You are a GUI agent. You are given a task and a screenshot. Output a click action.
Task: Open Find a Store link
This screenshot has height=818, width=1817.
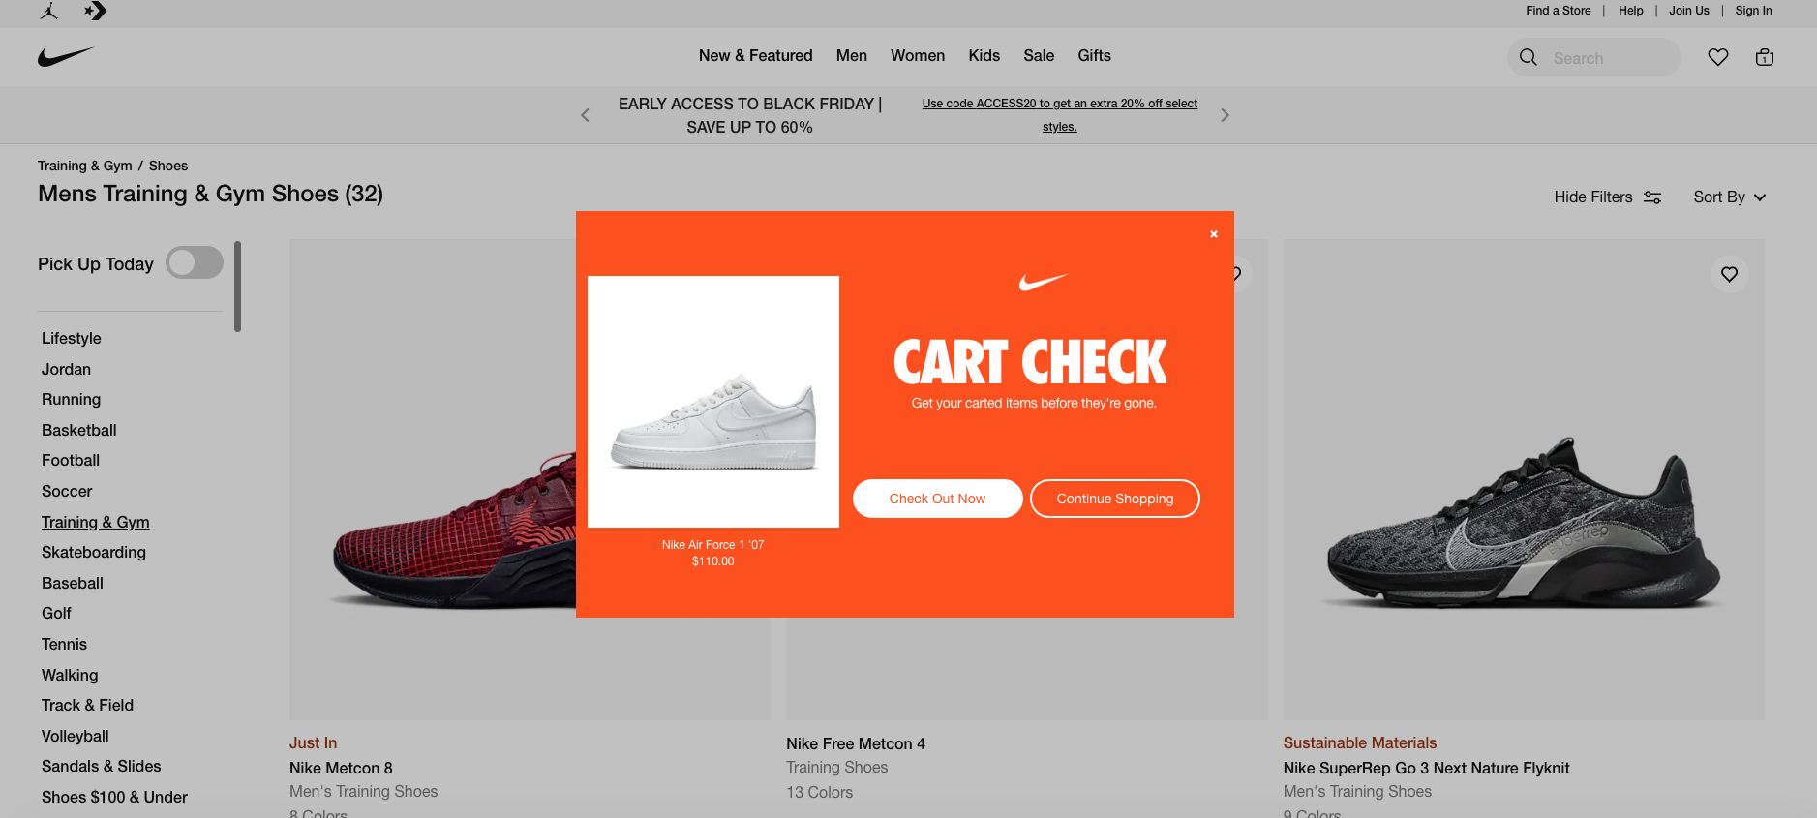coord(1559,11)
